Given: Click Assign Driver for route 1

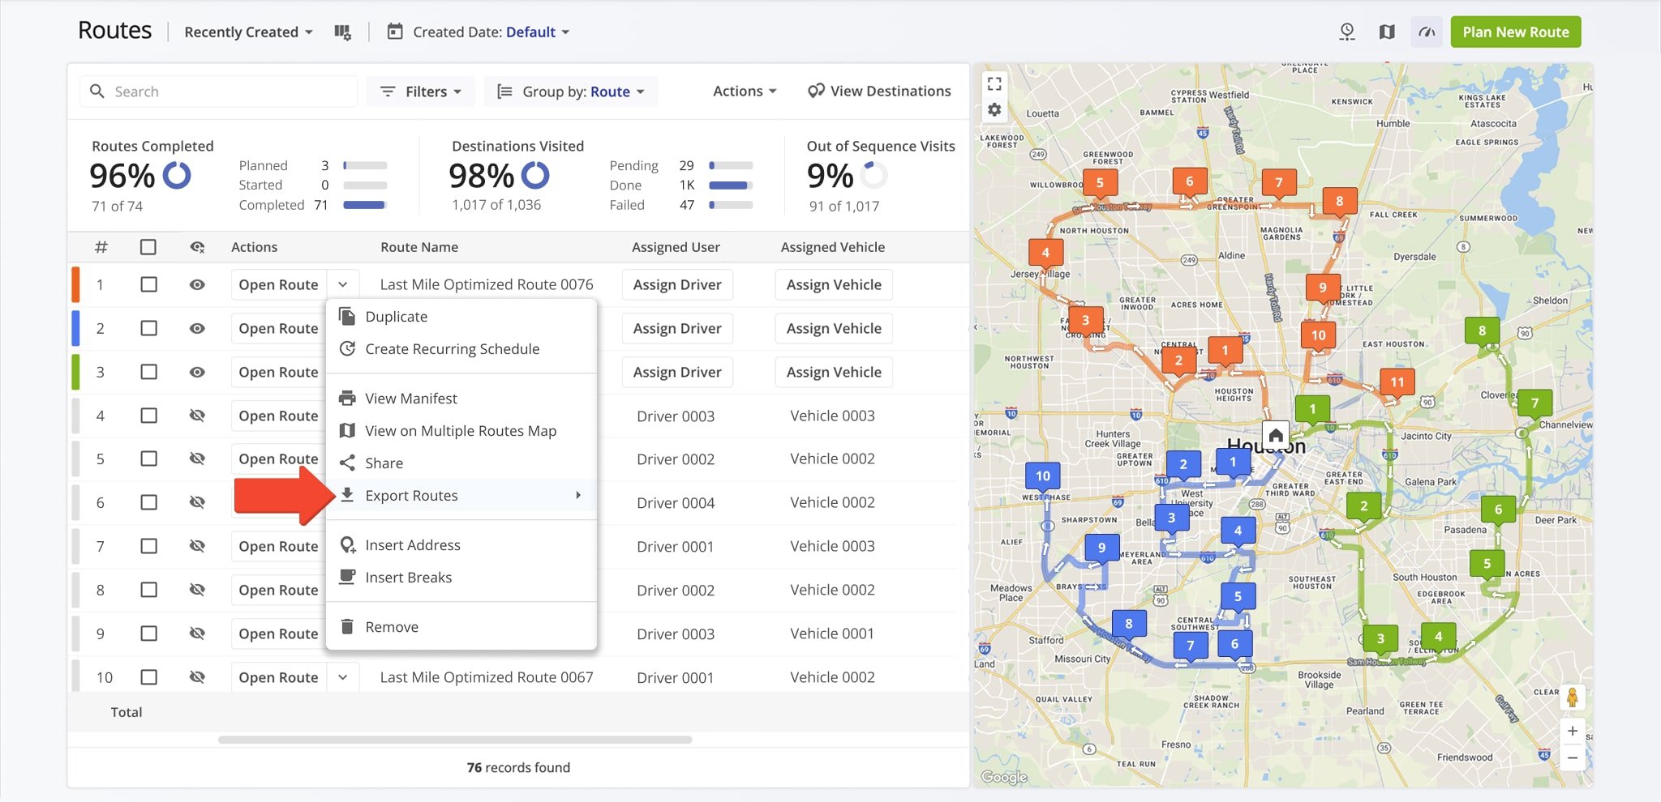Looking at the screenshot, I should pyautogui.click(x=676, y=284).
